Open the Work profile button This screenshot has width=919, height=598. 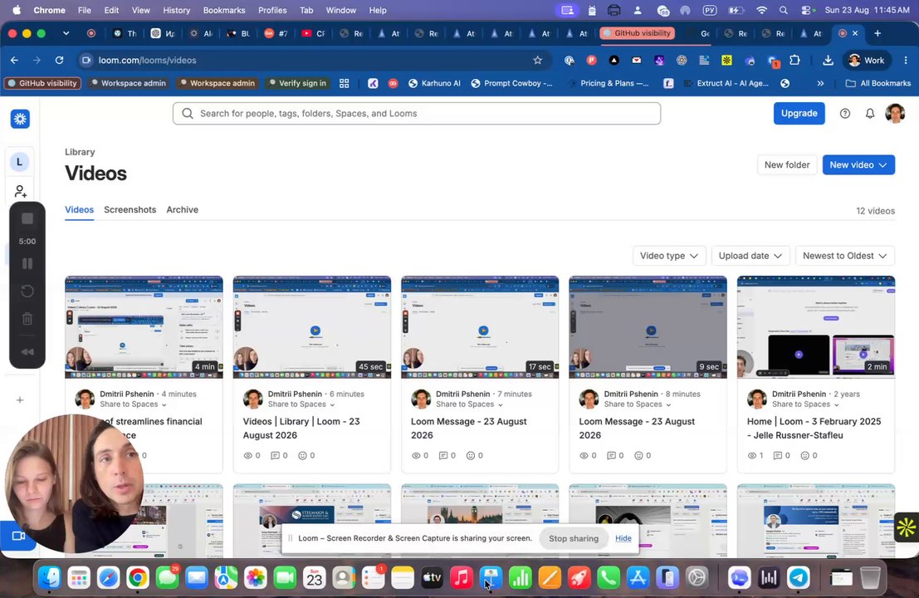pyautogui.click(x=866, y=60)
